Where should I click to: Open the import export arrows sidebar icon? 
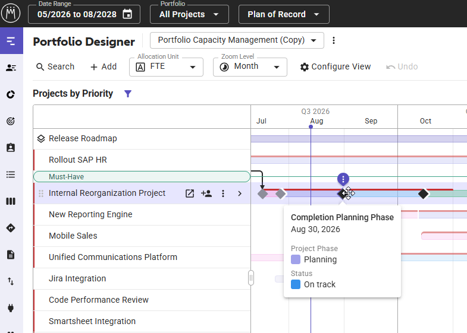11,281
